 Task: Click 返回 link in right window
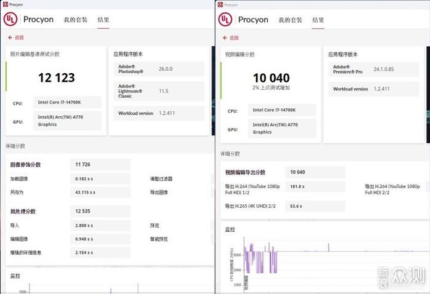(x=234, y=38)
